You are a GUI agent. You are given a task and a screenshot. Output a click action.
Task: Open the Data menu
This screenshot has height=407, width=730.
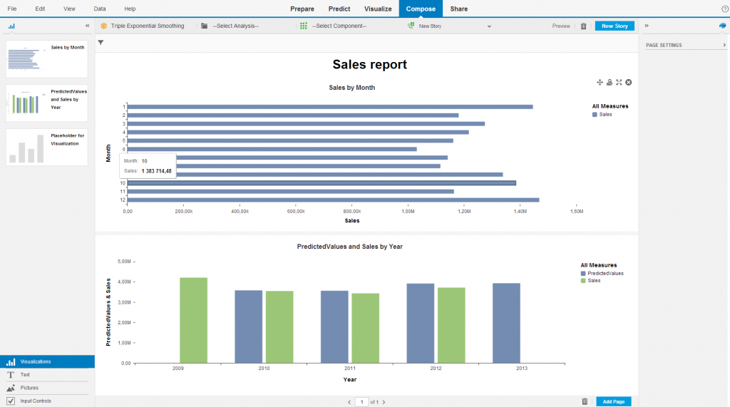100,9
